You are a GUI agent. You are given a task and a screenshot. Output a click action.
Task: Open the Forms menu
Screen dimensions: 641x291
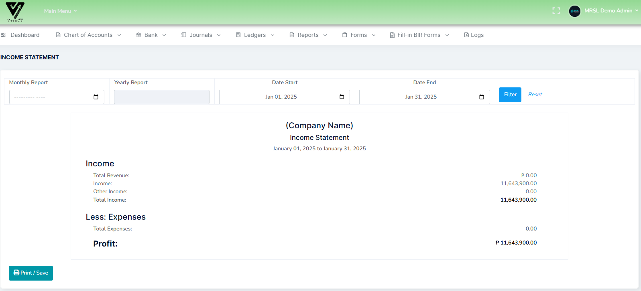coord(358,35)
